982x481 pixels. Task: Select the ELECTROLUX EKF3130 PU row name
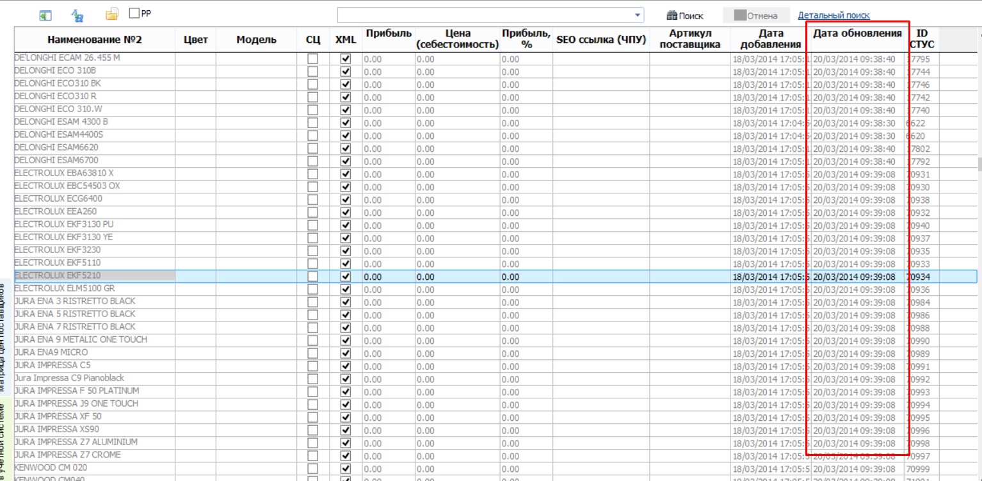coord(64,224)
